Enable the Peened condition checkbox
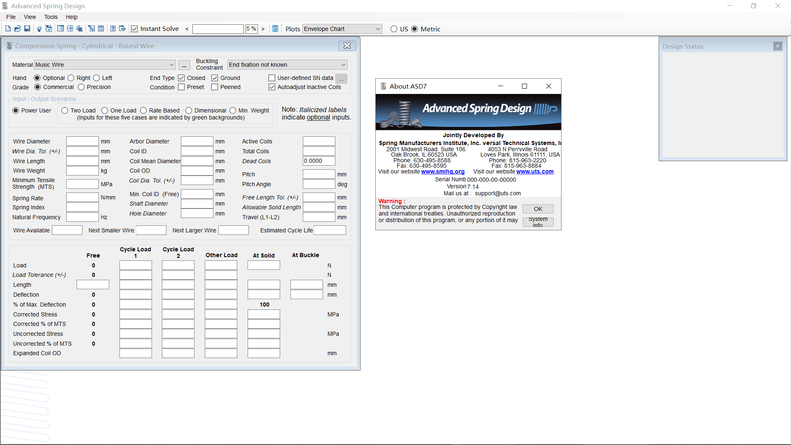The width and height of the screenshot is (791, 445). click(x=215, y=87)
